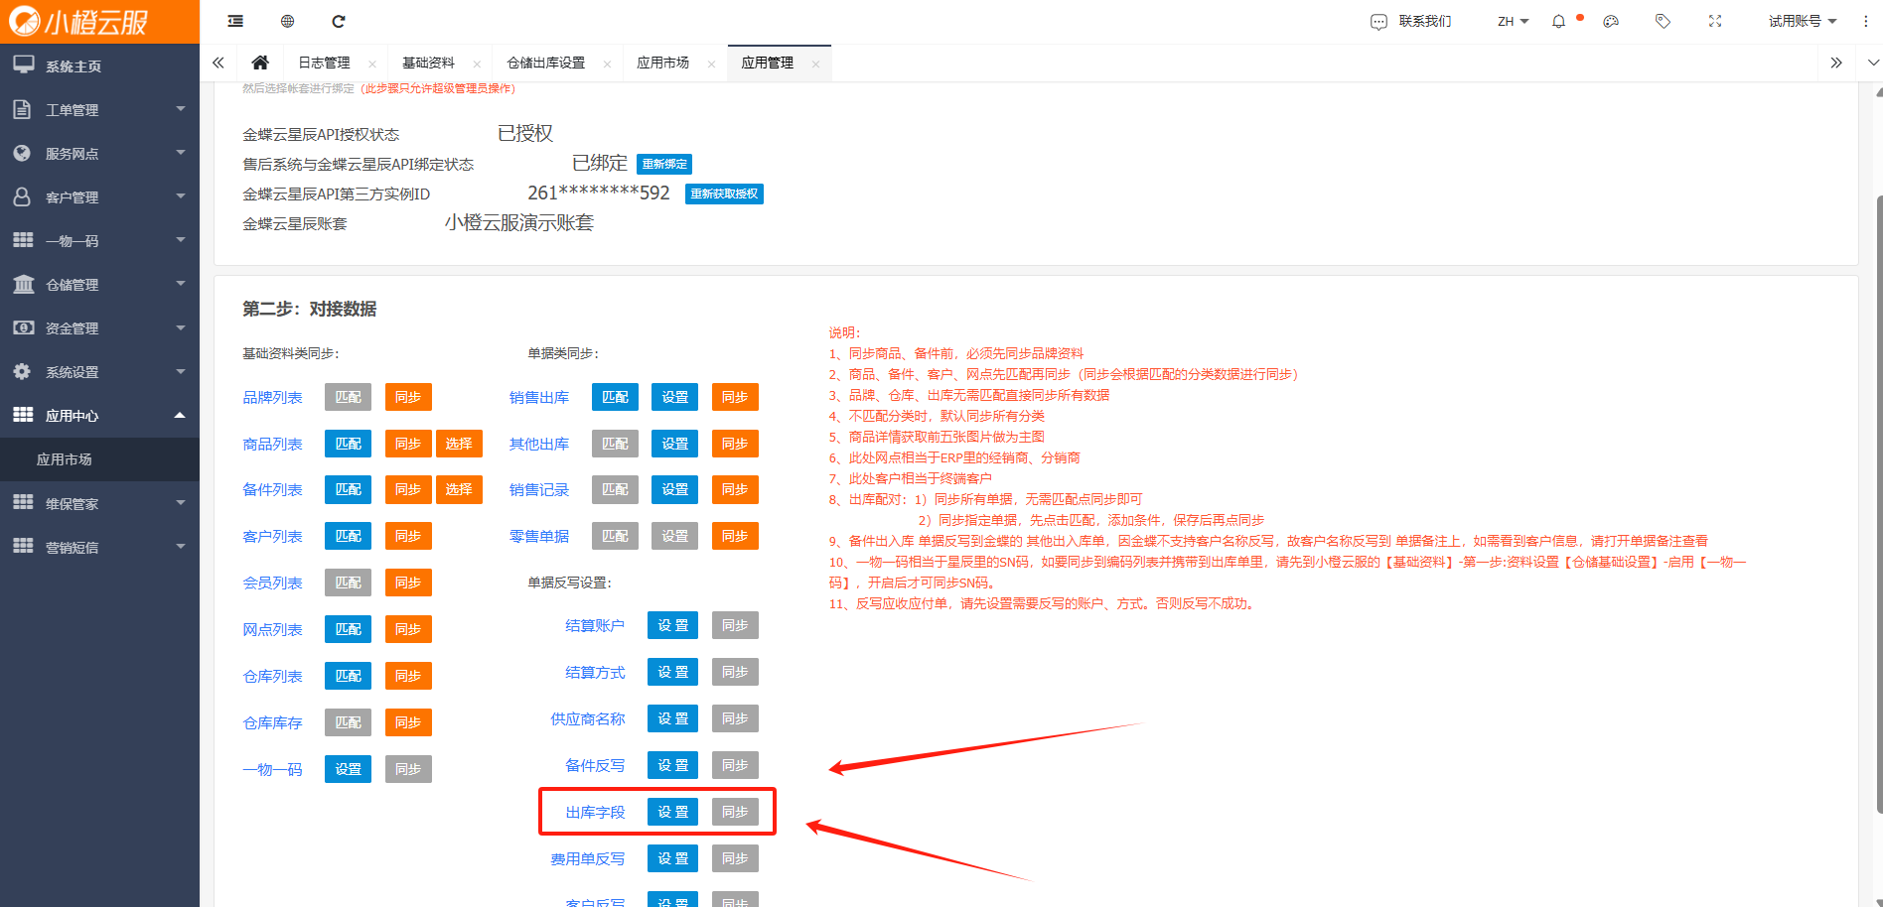Click 设置 for 出库字段

point(673,812)
